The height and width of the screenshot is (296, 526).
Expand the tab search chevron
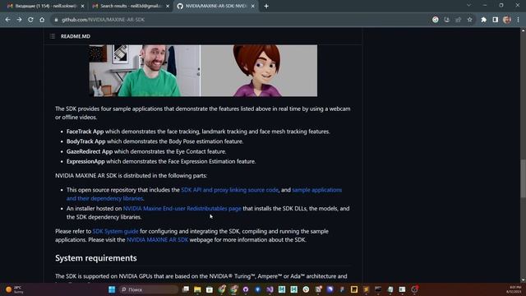click(x=468, y=6)
